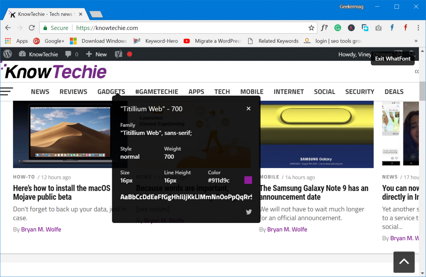Open the TECH menu item
Image resolution: width=426 pixels, height=277 pixels.
point(222,92)
